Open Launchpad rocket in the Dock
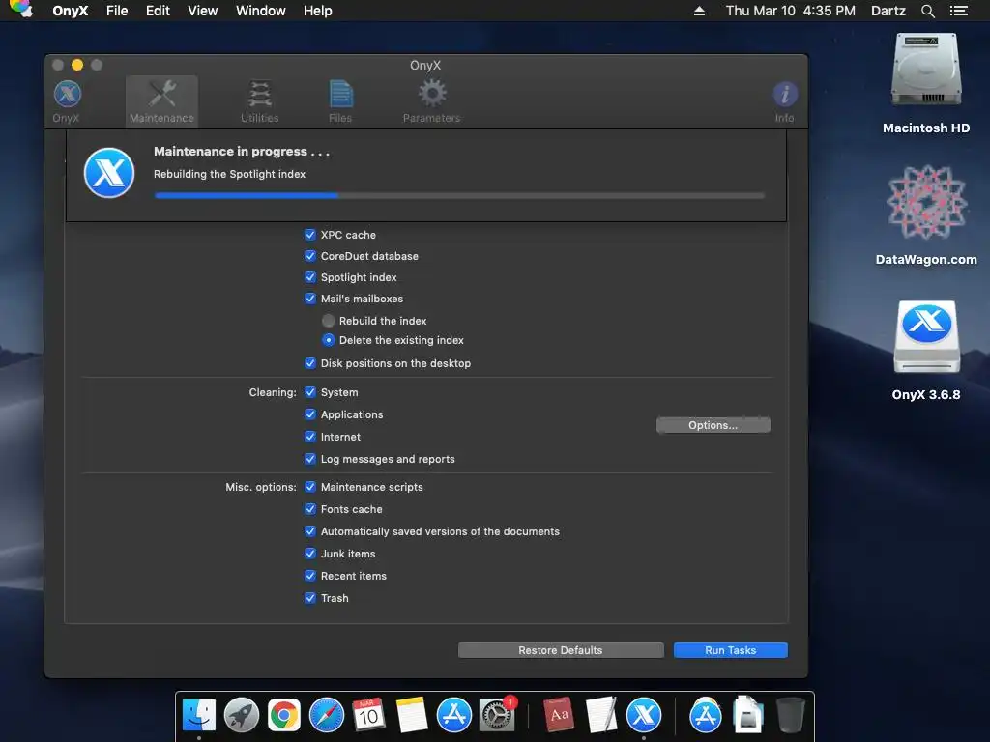The height and width of the screenshot is (742, 990). click(242, 716)
